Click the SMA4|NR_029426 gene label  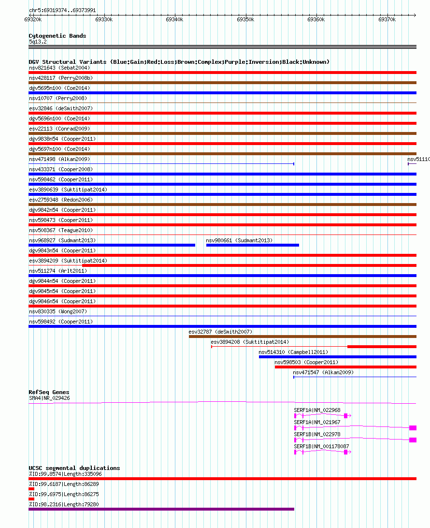49,397
